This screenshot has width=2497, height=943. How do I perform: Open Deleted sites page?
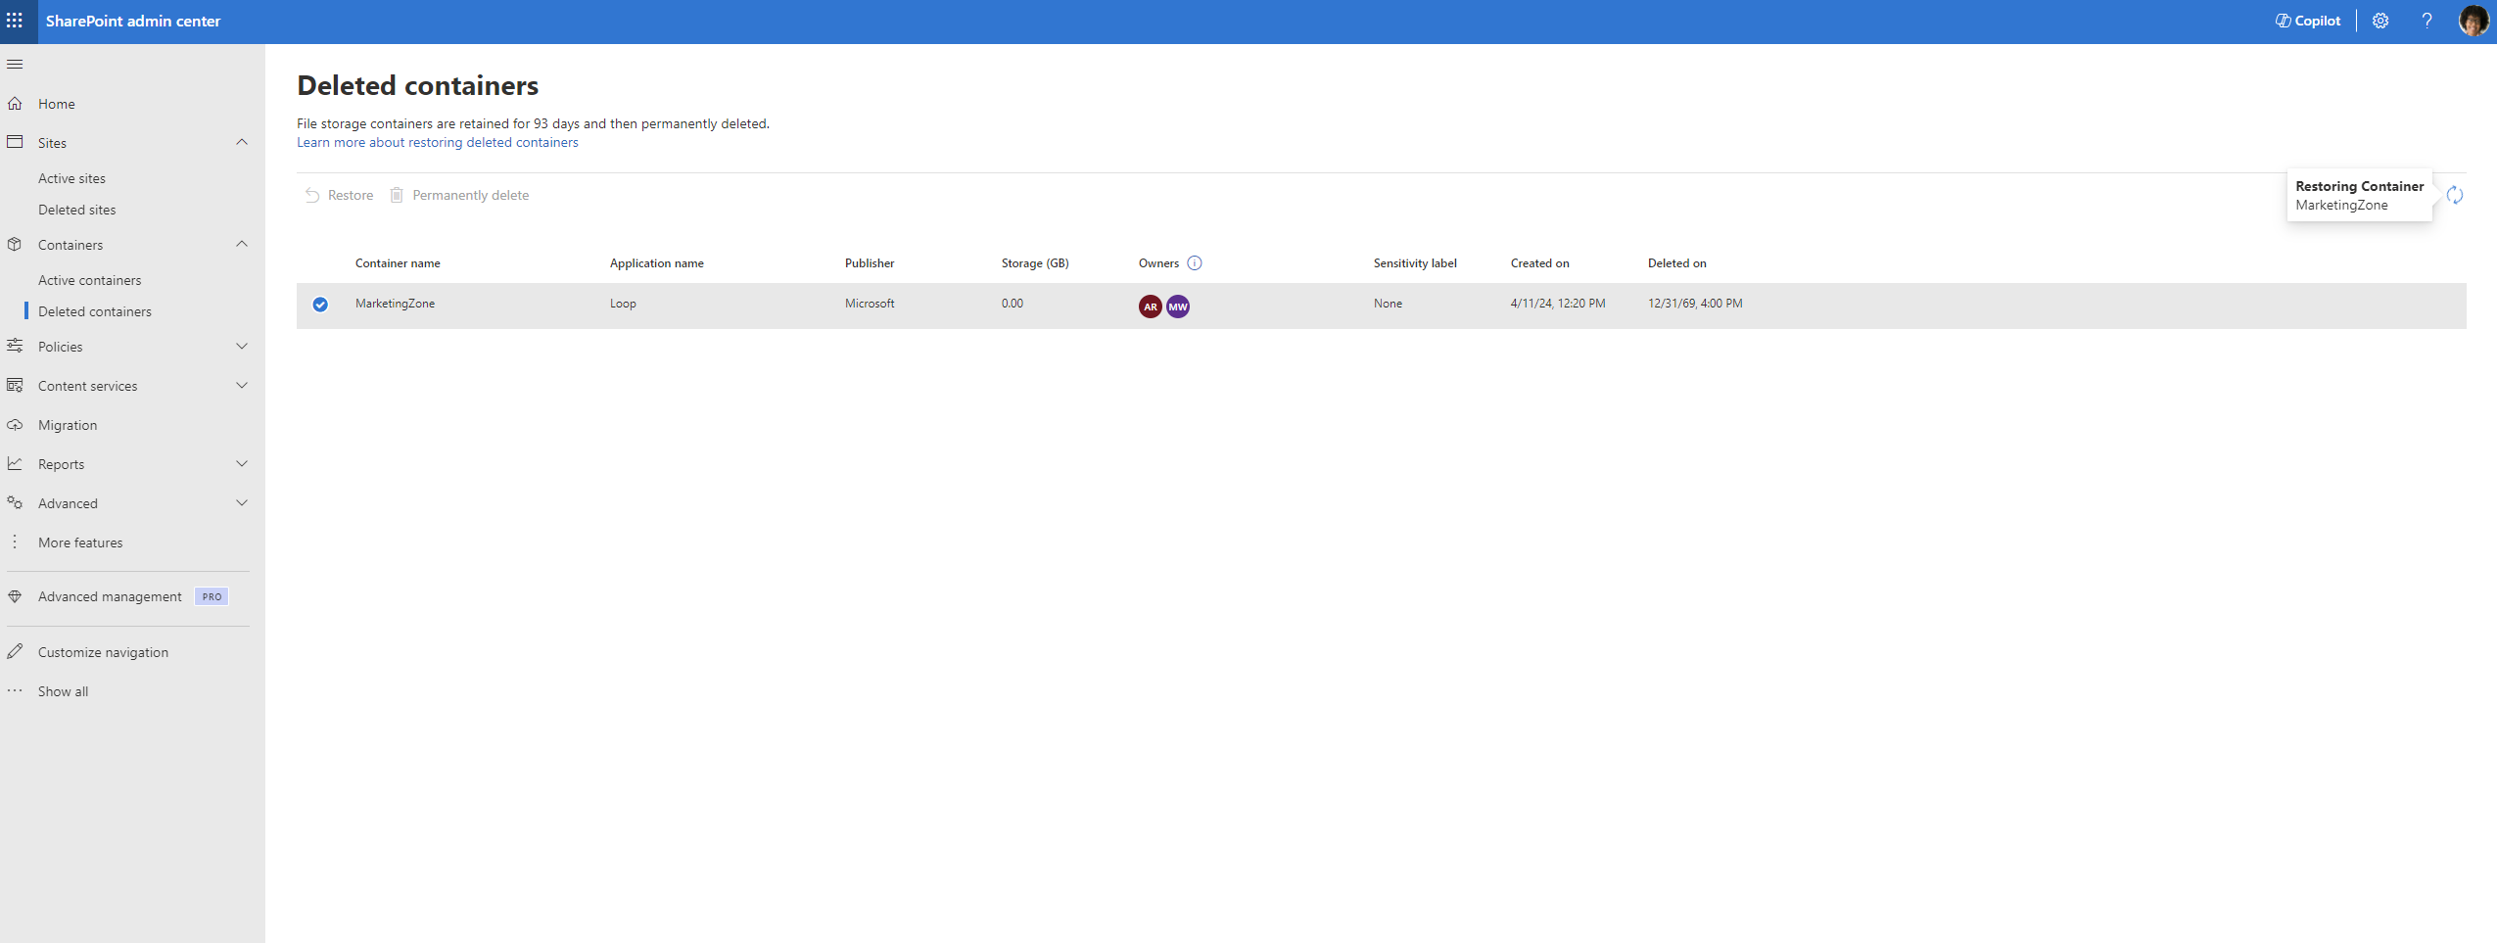76,210
